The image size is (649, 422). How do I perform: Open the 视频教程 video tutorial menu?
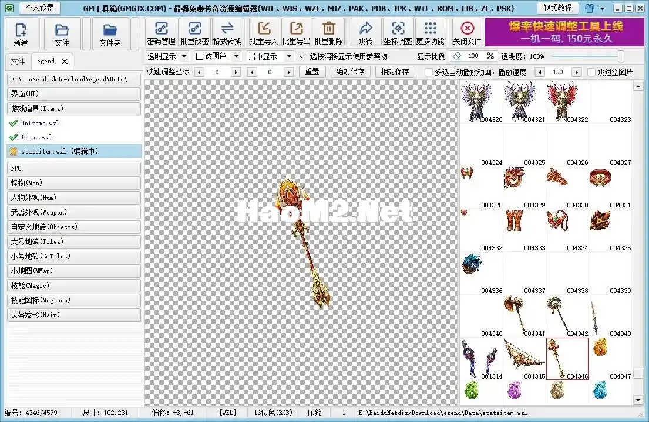coord(557,8)
